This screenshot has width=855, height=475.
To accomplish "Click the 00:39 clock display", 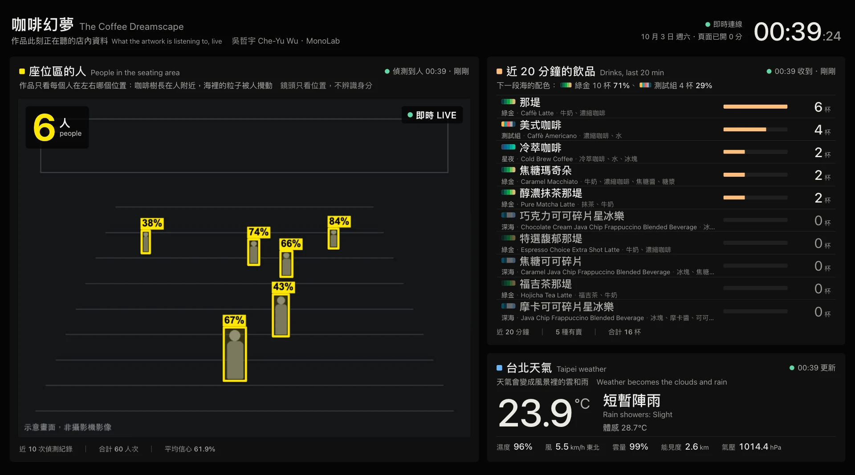I will pos(797,32).
